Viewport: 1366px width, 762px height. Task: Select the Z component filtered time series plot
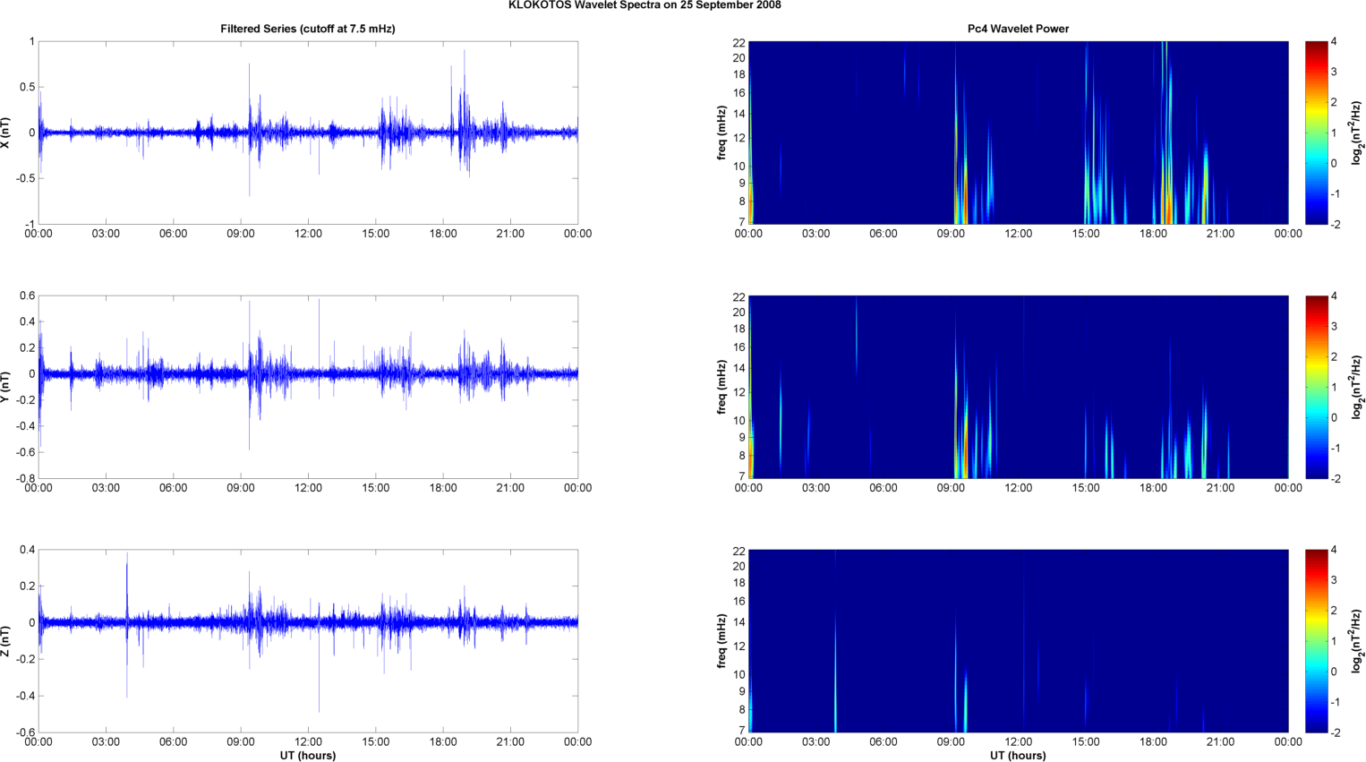[308, 641]
